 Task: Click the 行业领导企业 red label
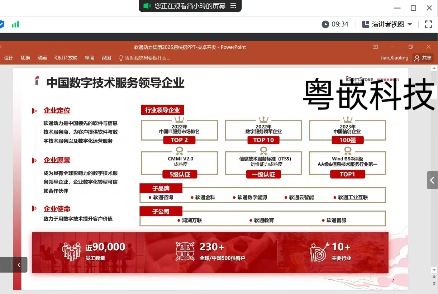[x=162, y=110]
